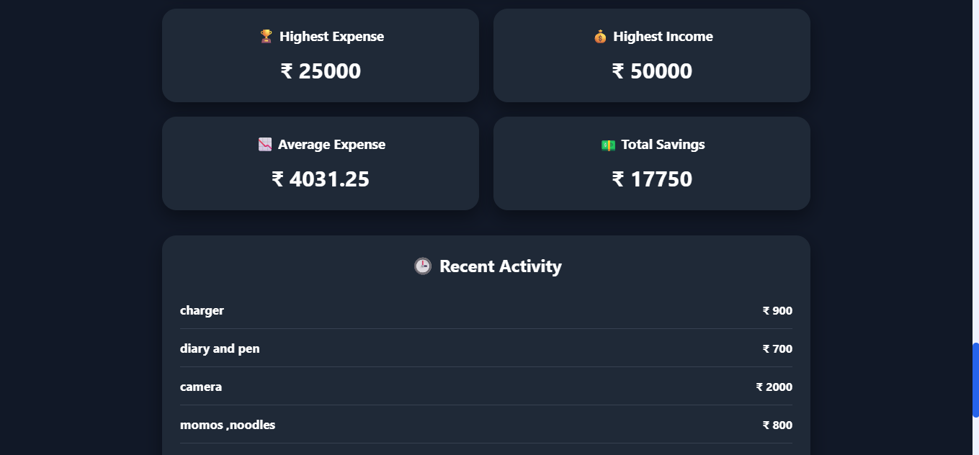Click the declining chart icon beside Average Expense
979x455 pixels.
pos(264,144)
